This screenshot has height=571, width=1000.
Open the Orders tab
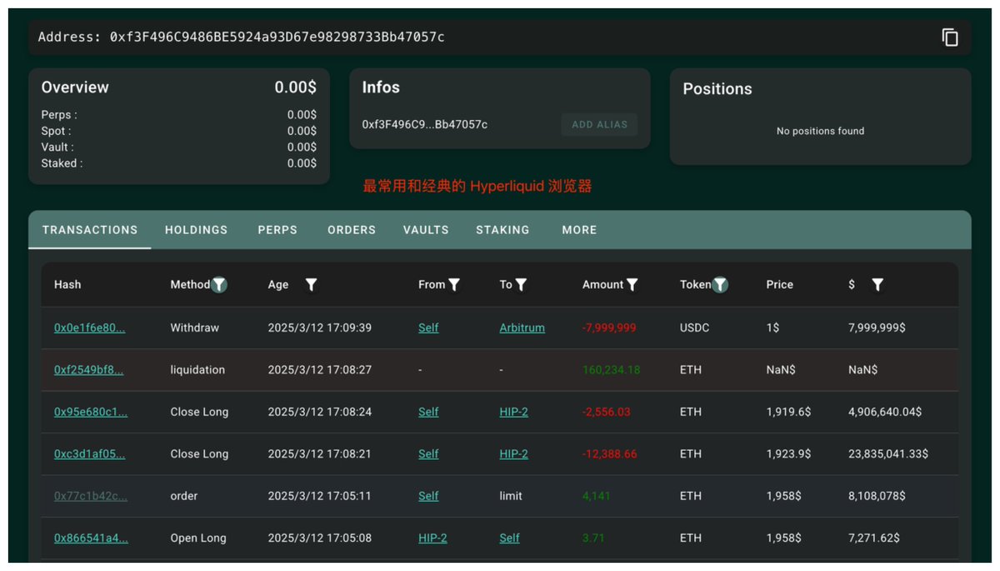(352, 230)
